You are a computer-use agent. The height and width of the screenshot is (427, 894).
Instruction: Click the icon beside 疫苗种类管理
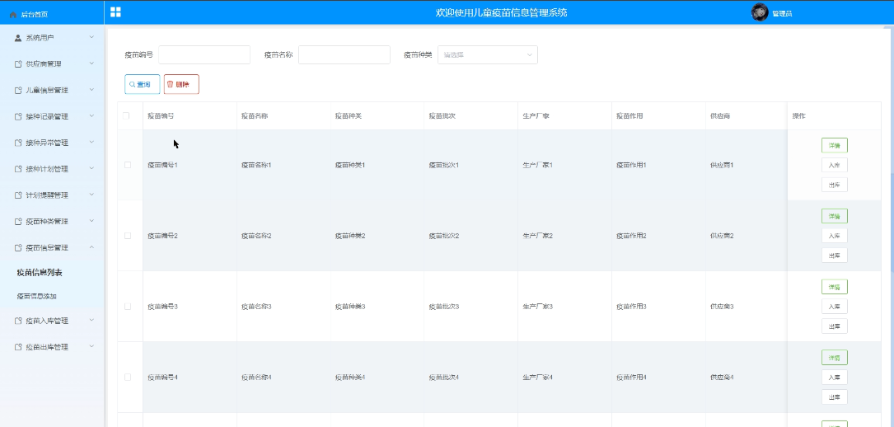(17, 221)
